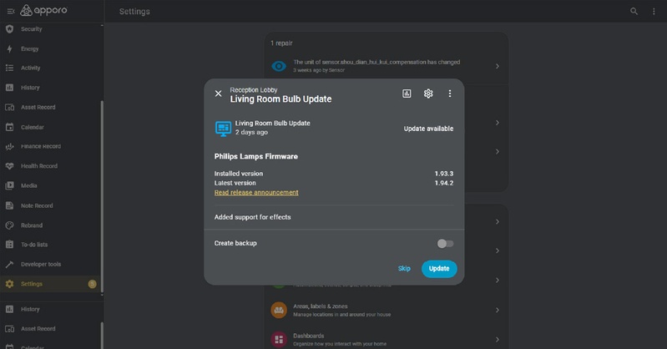The image size is (667, 349).
Task: Open the Rebrand palette icon
Action: pos(9,225)
